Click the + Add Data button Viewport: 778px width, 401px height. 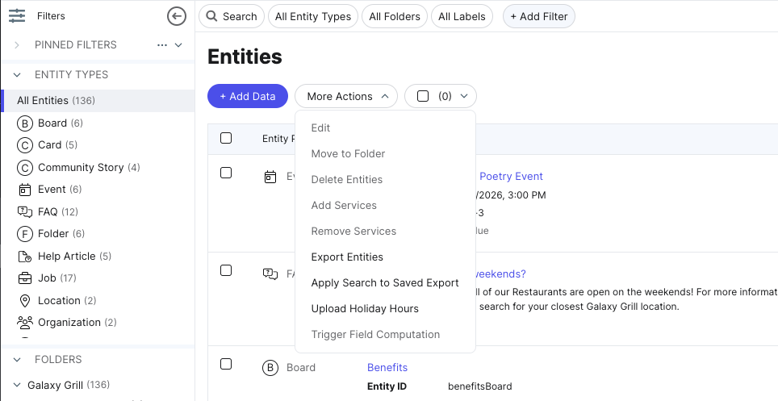click(248, 96)
